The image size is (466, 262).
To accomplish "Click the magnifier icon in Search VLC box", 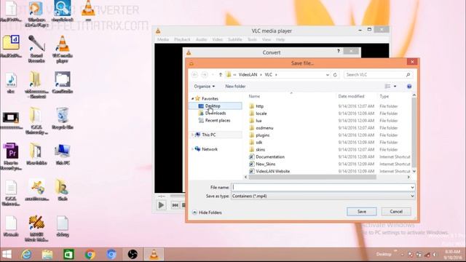I will click(x=408, y=74).
